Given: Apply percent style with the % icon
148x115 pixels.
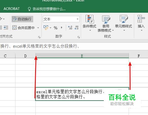Looking at the screenshot, I should 55,28.
